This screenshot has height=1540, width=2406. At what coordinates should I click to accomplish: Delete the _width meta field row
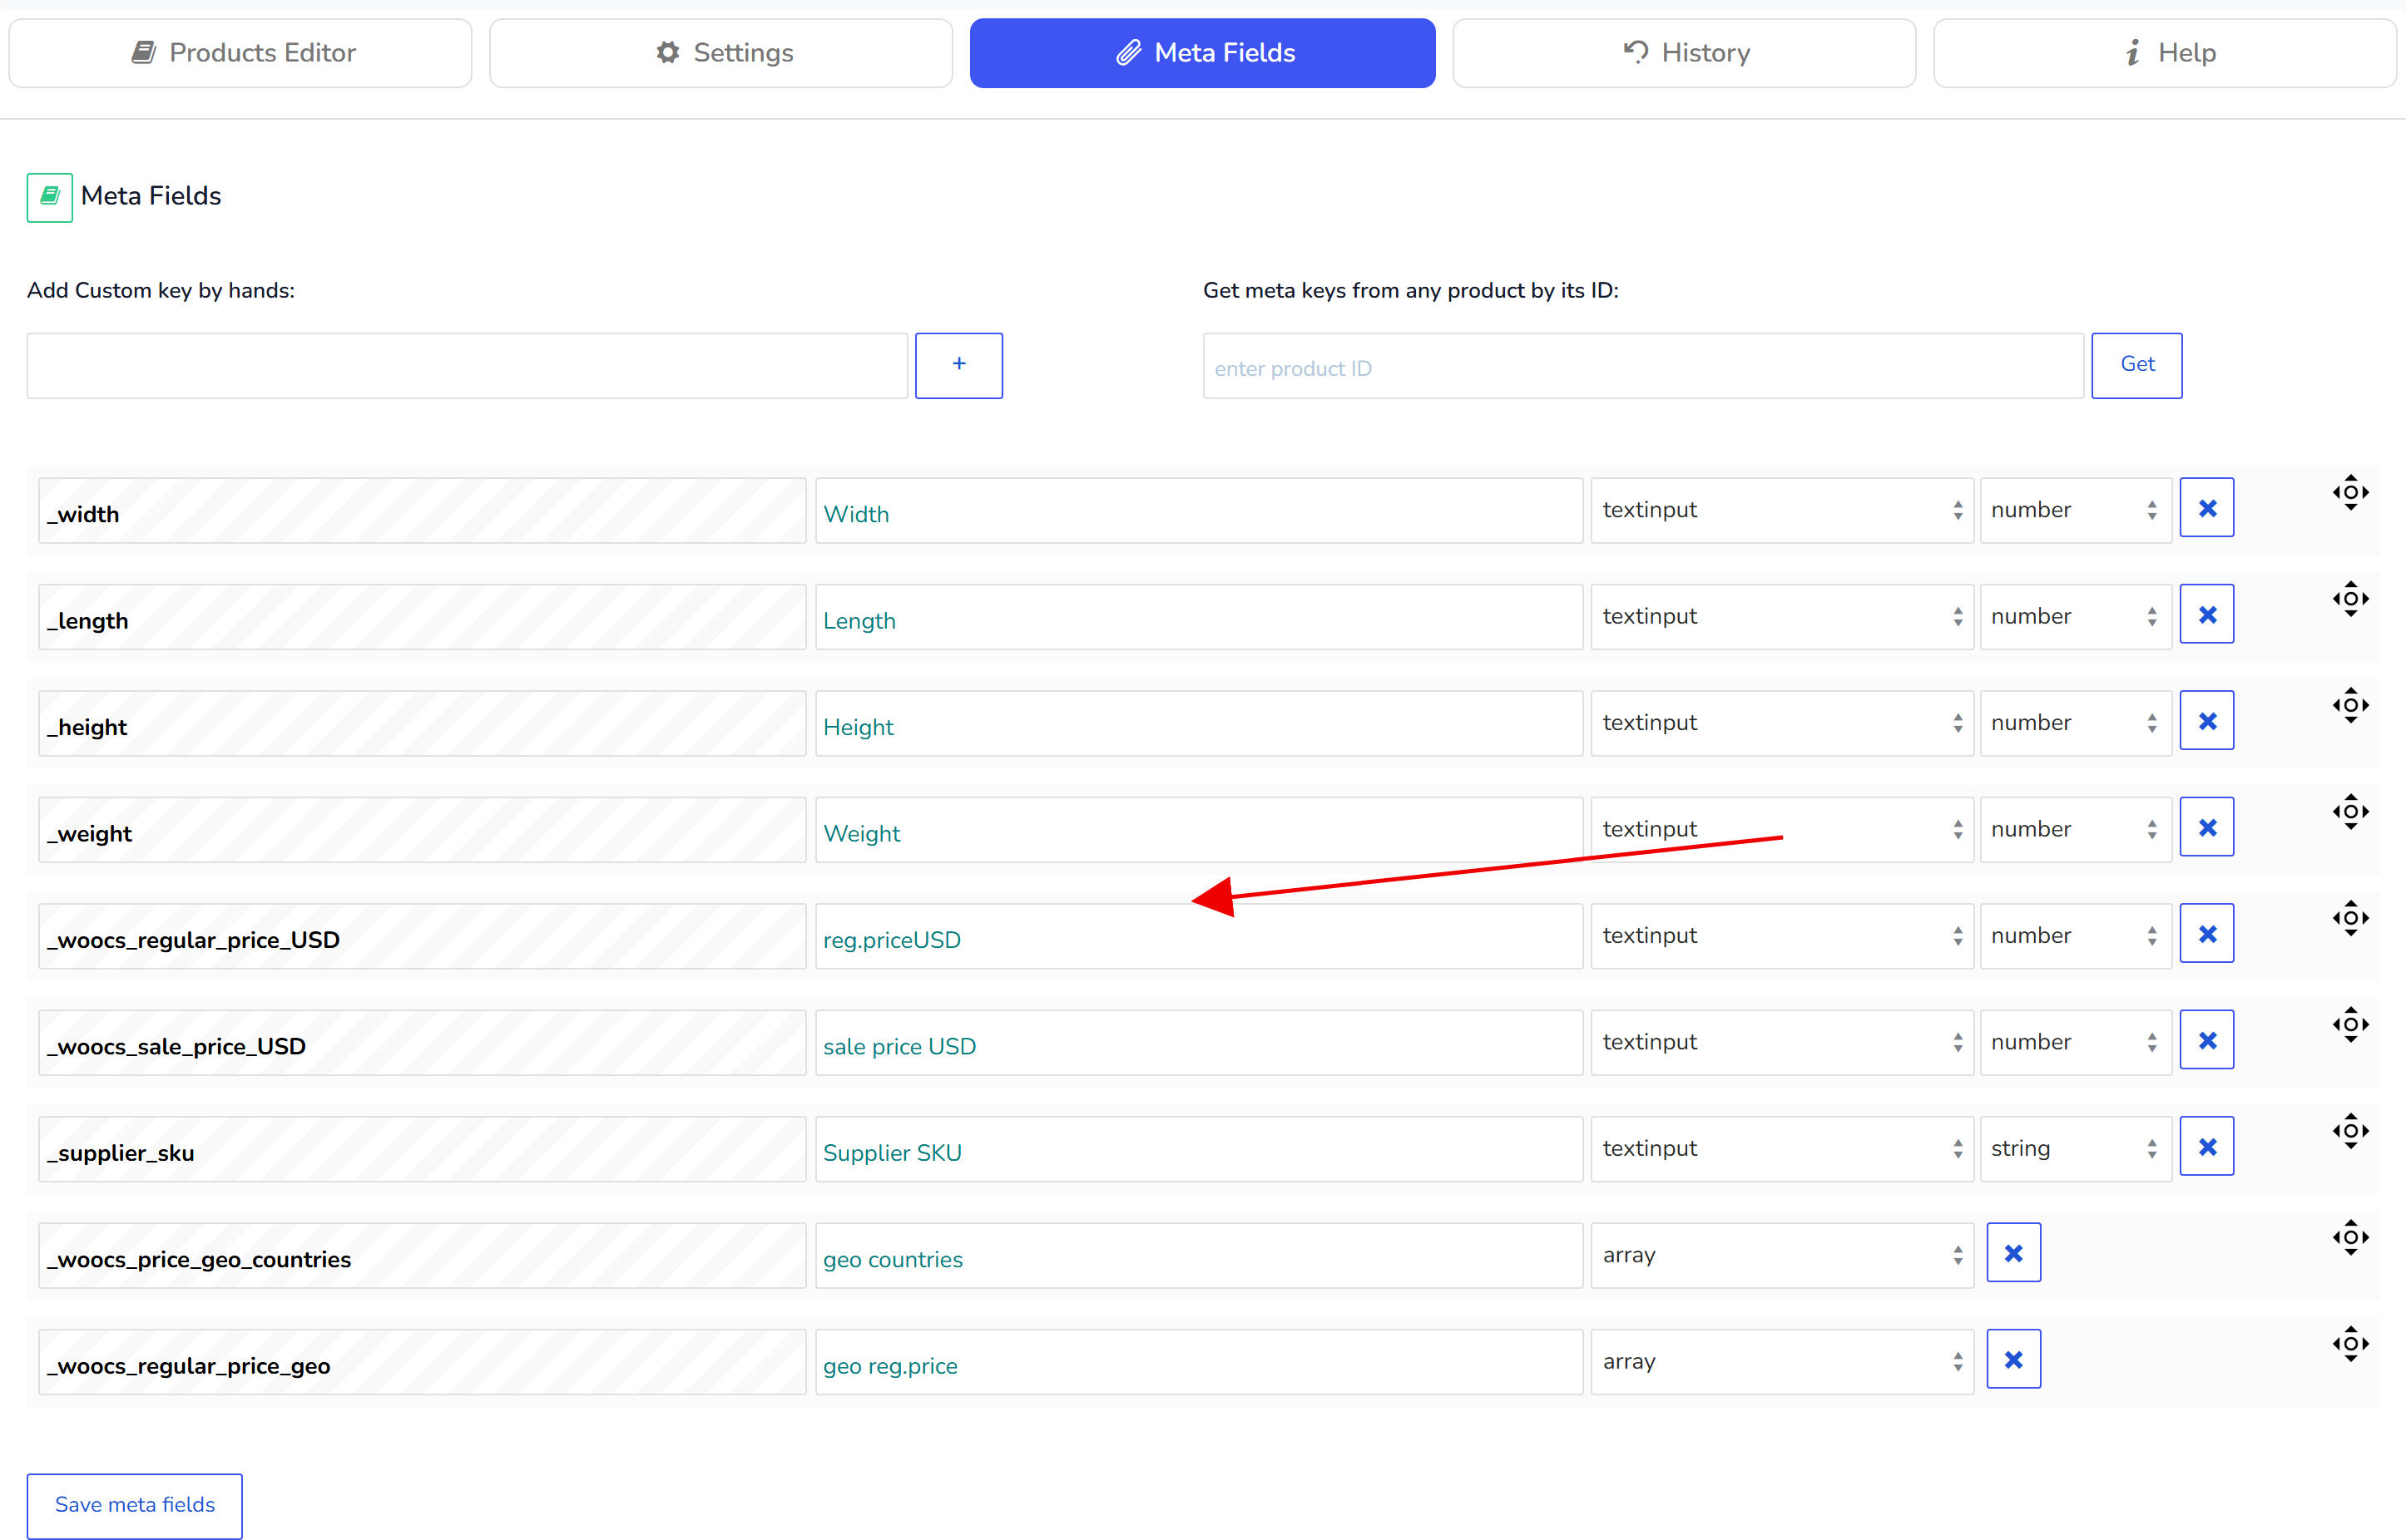[x=2206, y=508]
